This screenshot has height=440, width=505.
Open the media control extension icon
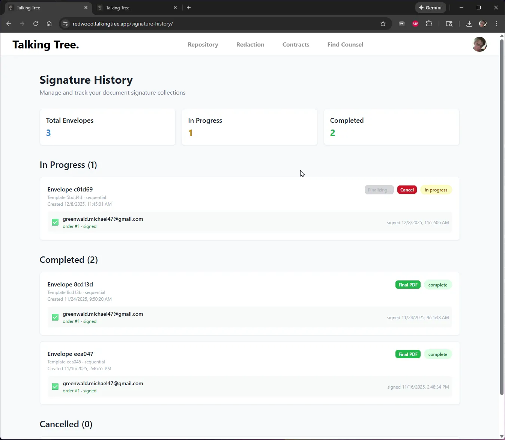point(402,24)
